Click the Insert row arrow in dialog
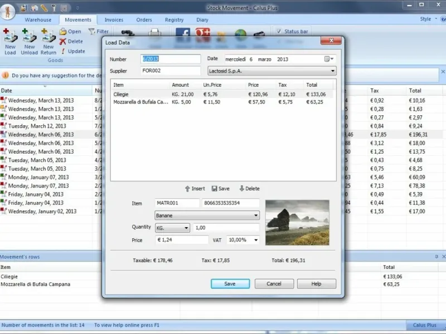Viewport: 446px width, 334px height. pos(187,189)
